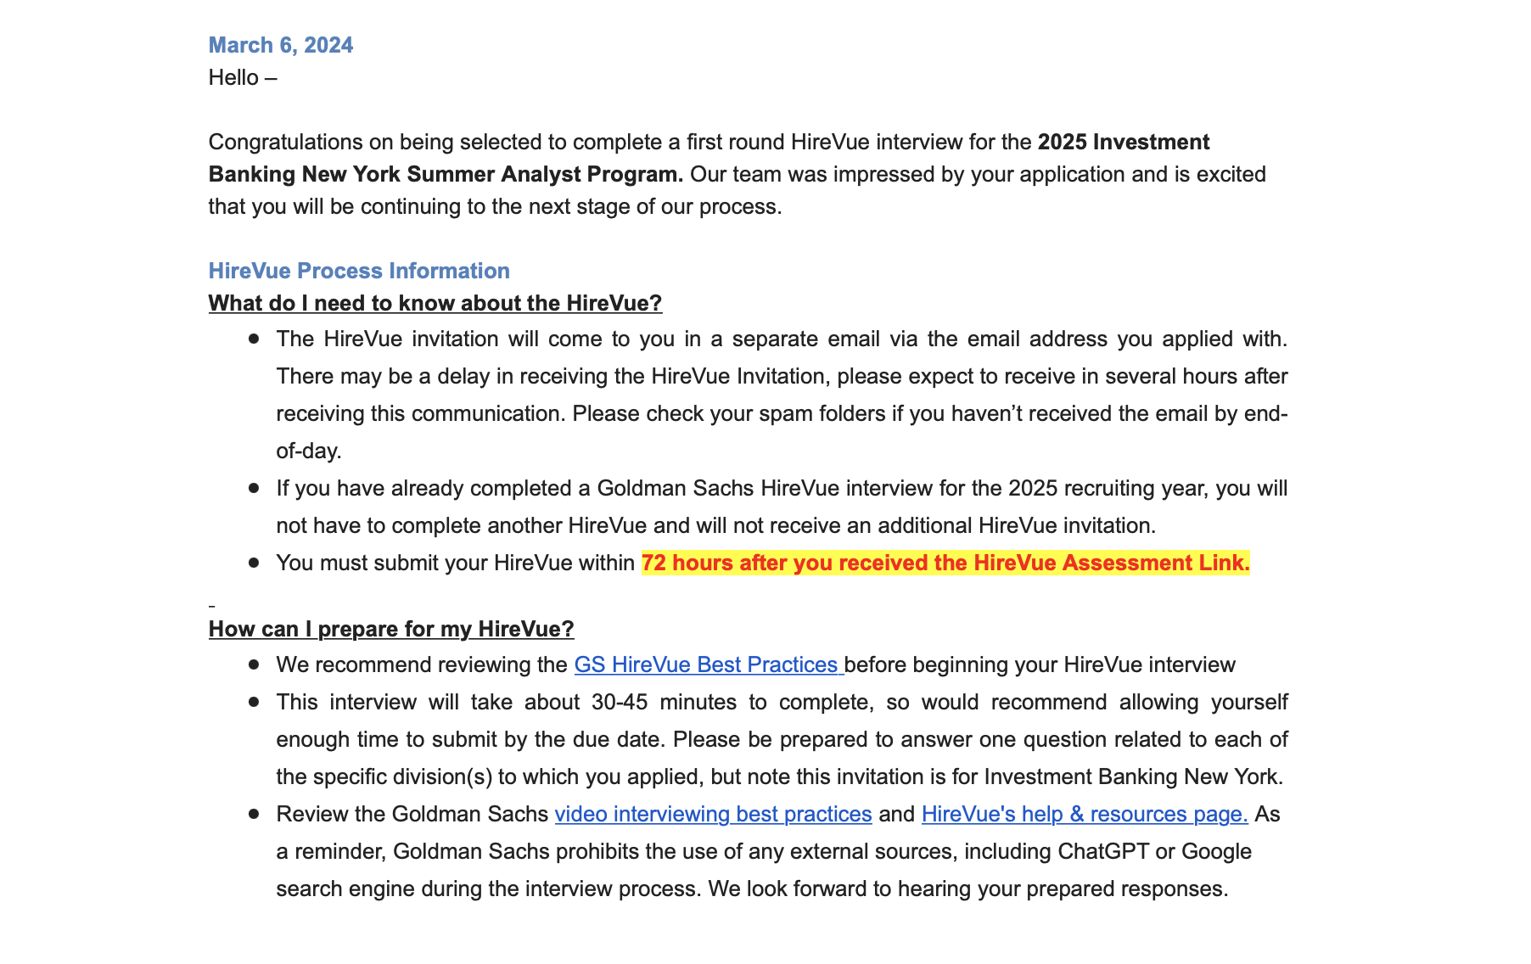Open HireVue's help & resources page link

click(x=1085, y=814)
